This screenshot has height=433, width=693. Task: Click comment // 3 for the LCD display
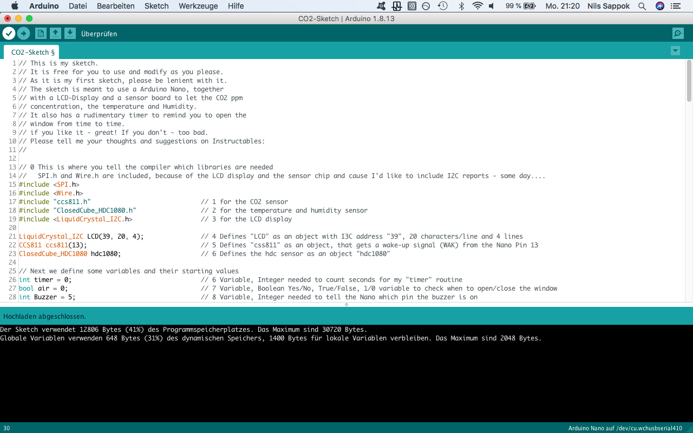point(246,219)
